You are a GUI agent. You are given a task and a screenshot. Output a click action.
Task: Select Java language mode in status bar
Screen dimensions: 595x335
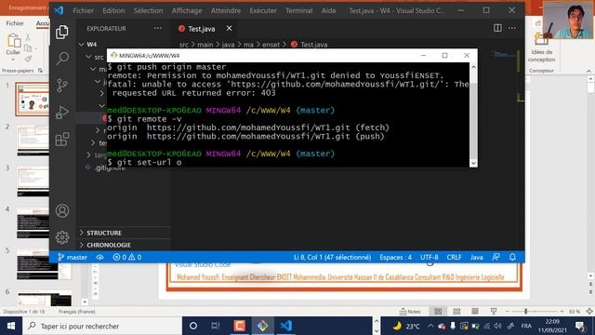coord(477,257)
